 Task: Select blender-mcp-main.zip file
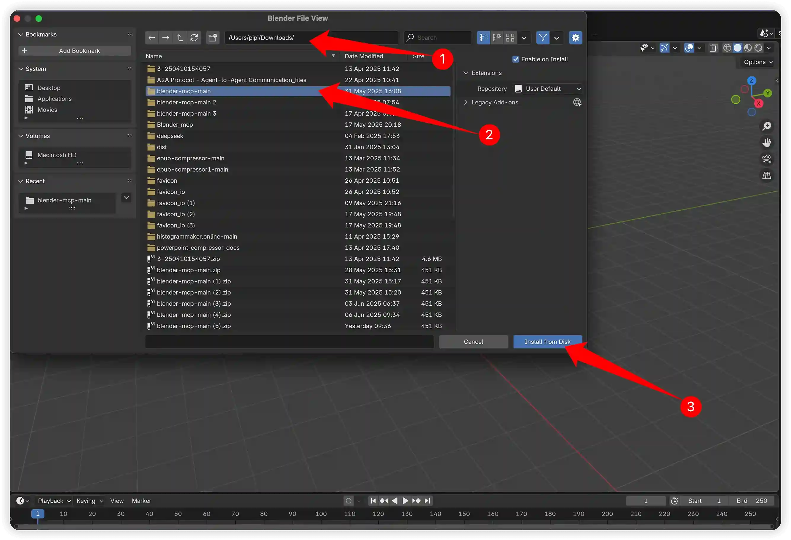coord(298,270)
